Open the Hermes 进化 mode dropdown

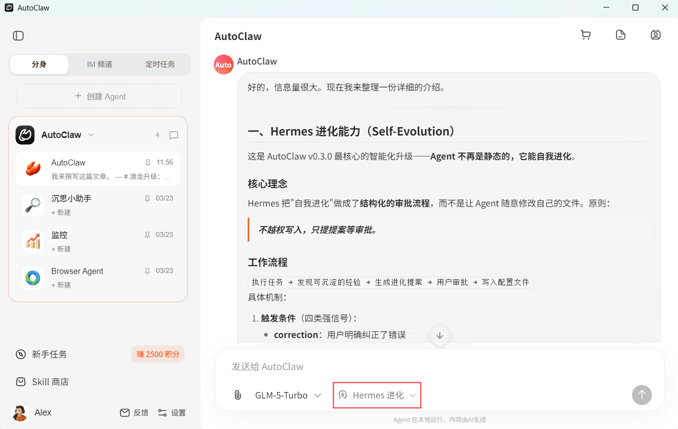377,395
